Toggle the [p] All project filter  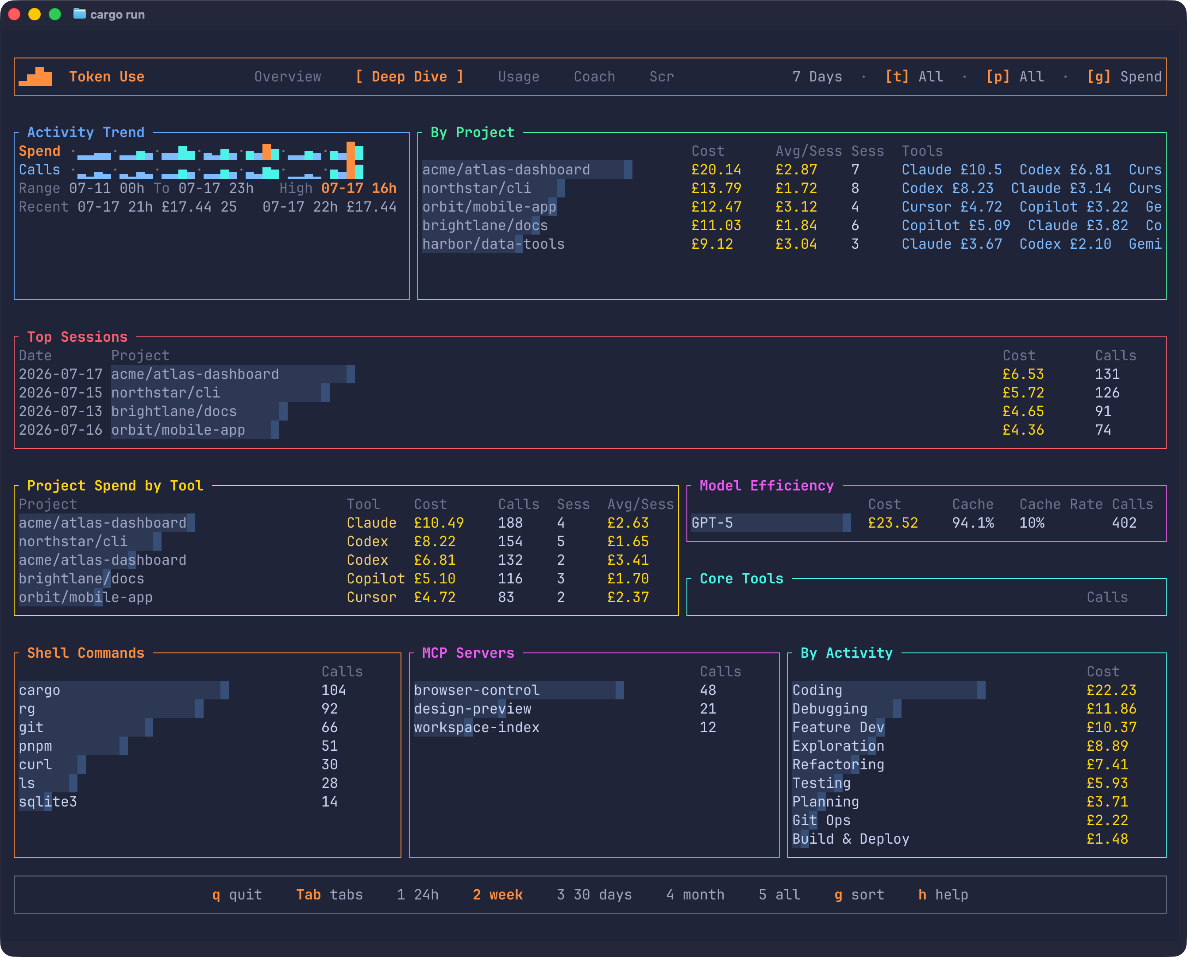(1015, 77)
